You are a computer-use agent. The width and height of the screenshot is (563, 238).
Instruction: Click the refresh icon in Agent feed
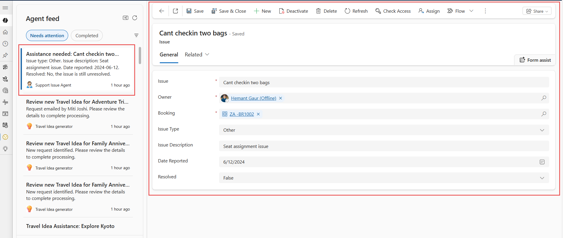(135, 18)
